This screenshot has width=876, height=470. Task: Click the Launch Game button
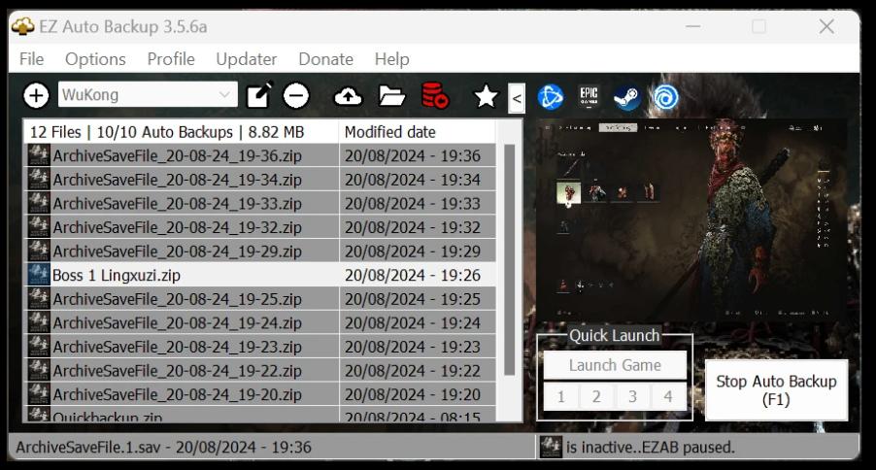coord(615,365)
